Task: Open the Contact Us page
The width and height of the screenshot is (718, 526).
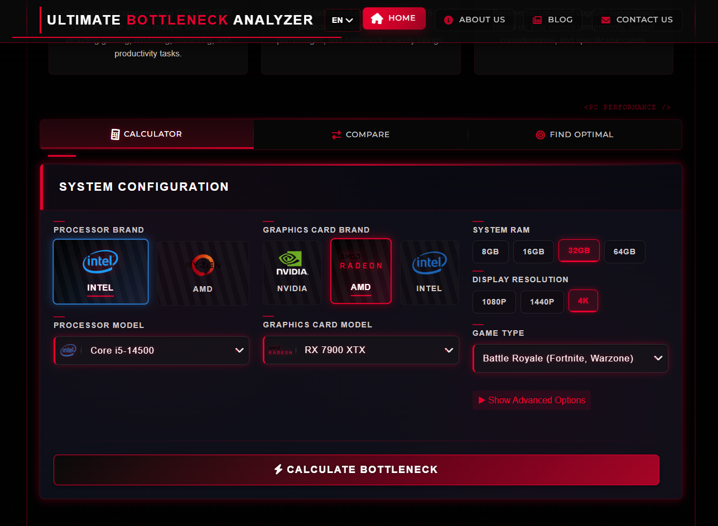Action: pos(637,20)
